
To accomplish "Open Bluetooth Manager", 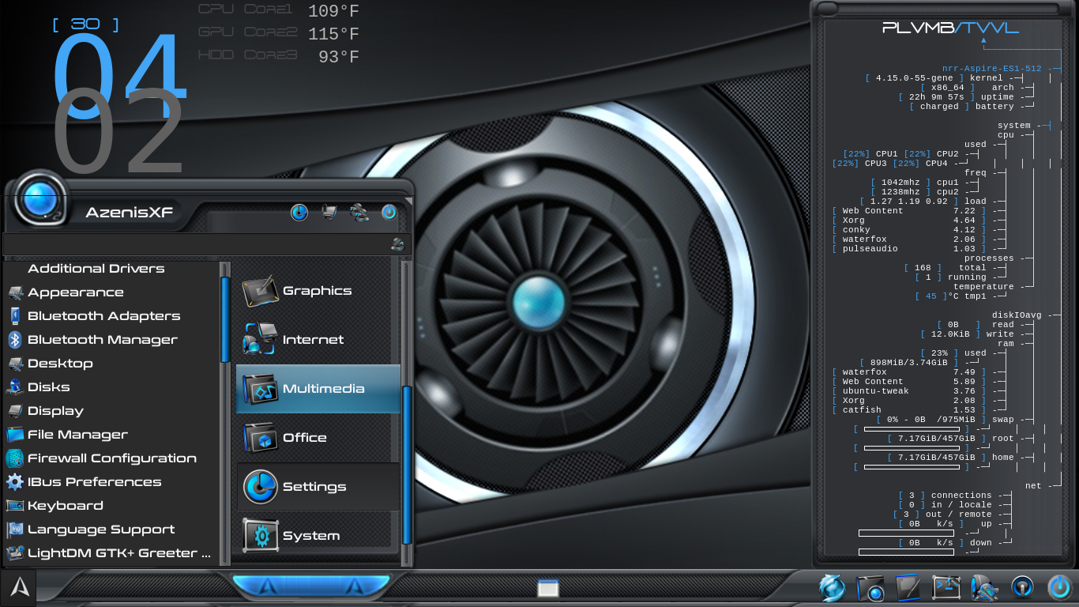I will (102, 340).
